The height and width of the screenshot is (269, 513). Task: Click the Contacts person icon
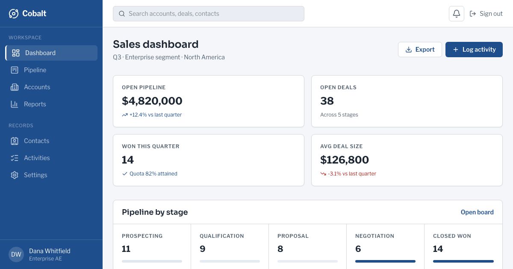(15, 141)
